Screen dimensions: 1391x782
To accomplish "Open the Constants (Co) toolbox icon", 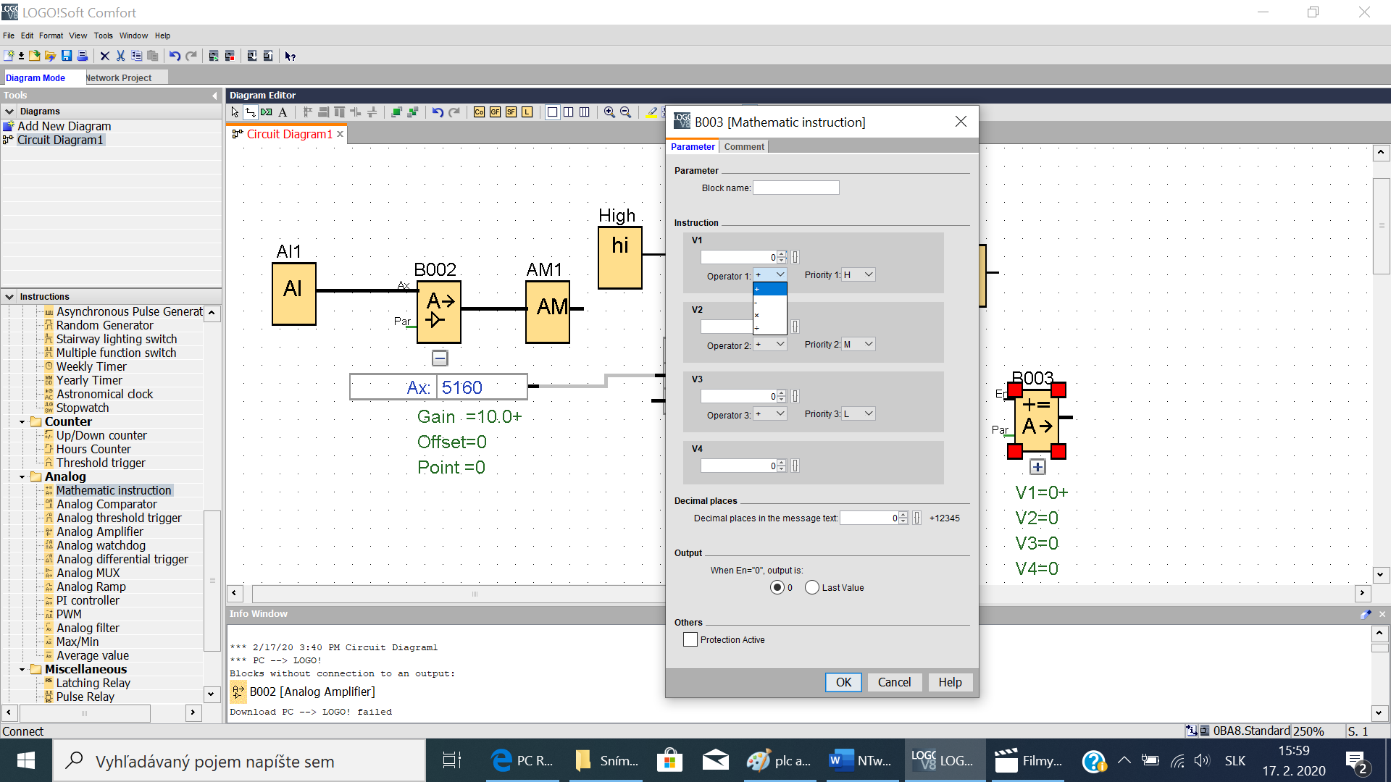I will 479,112.
